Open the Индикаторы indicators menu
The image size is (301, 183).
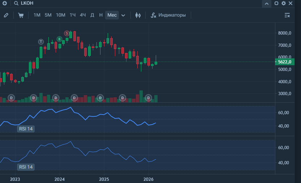(168, 15)
